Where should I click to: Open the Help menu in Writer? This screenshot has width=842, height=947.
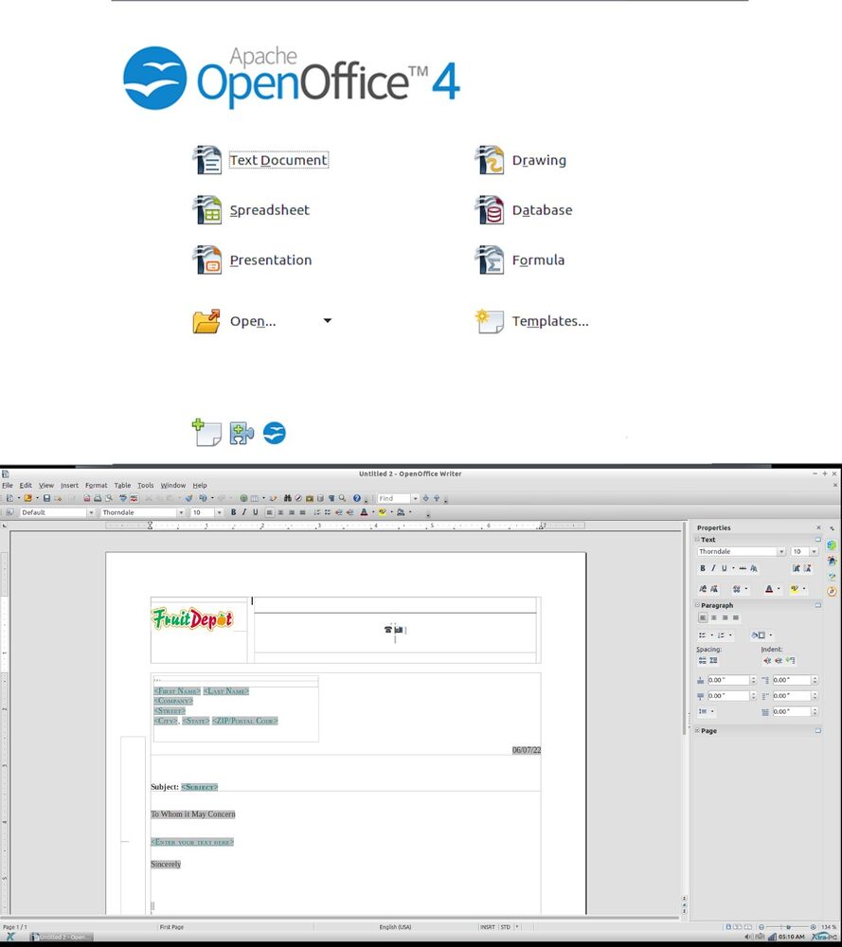200,485
